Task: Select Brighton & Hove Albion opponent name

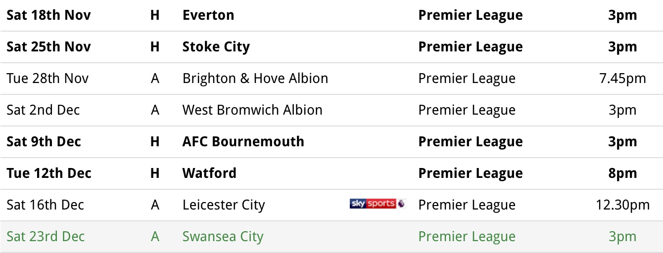Action: [255, 79]
